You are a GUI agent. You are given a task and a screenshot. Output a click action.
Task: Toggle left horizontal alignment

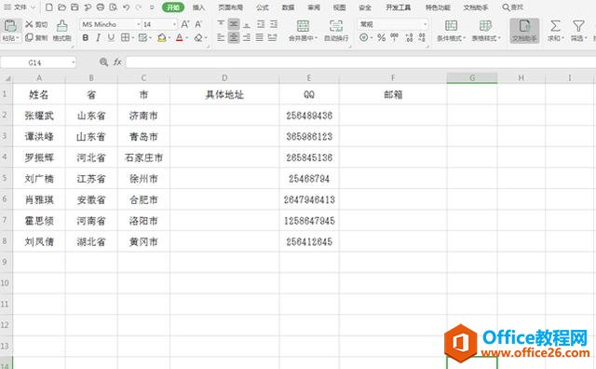point(221,37)
